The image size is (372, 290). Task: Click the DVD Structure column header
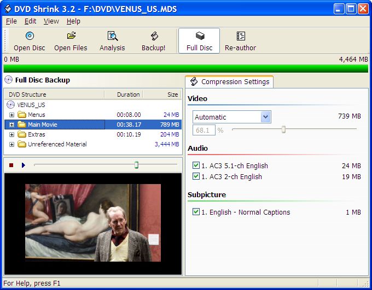[54, 94]
